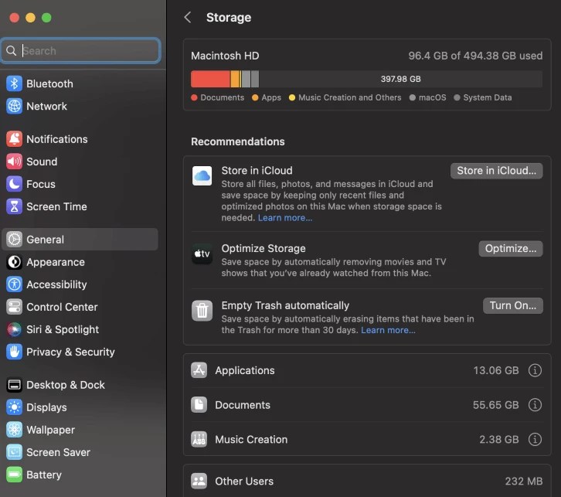Screen dimensions: 561x497
Task: Open Bluetooth settings icon
Action: pyautogui.click(x=15, y=83)
